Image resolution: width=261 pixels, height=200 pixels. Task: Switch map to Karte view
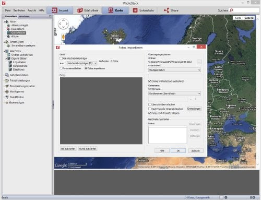(238, 18)
